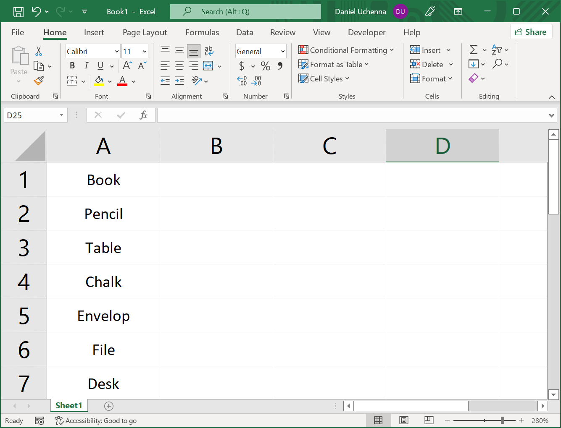Viewport: 561px width, 428px height.
Task: Add a new sheet with the plus button
Action: click(x=109, y=406)
